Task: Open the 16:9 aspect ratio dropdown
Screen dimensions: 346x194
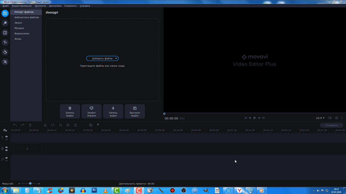Action: click(x=320, y=118)
